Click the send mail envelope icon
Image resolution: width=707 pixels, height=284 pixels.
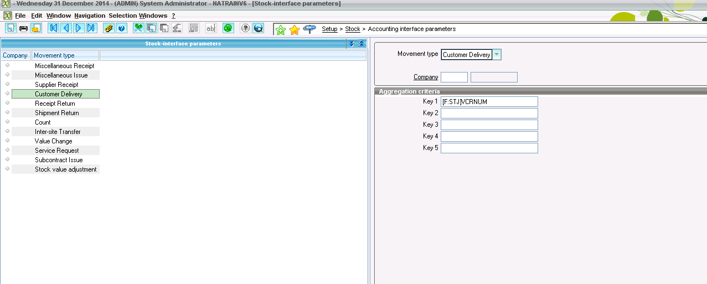click(35, 28)
